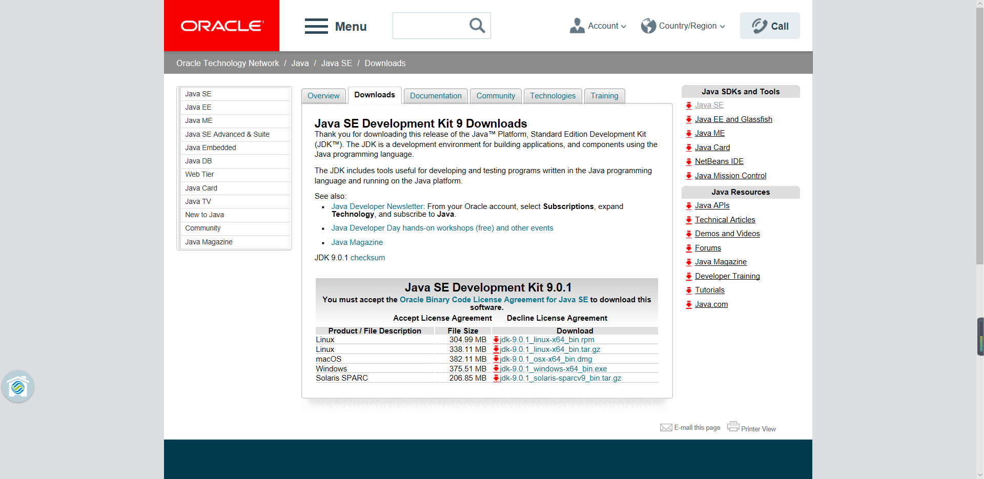Click download arrow icon beside Java ME in SDKs
Image resolution: width=984 pixels, height=479 pixels.
coord(689,134)
